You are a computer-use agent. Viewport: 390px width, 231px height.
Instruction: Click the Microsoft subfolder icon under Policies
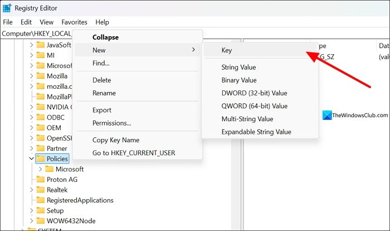49,169
